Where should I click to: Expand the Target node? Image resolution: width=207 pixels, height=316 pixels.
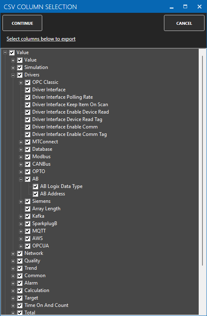(13, 299)
